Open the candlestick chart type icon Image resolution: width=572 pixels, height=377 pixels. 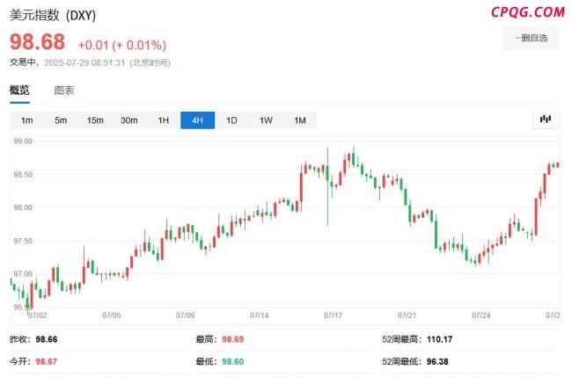546,120
